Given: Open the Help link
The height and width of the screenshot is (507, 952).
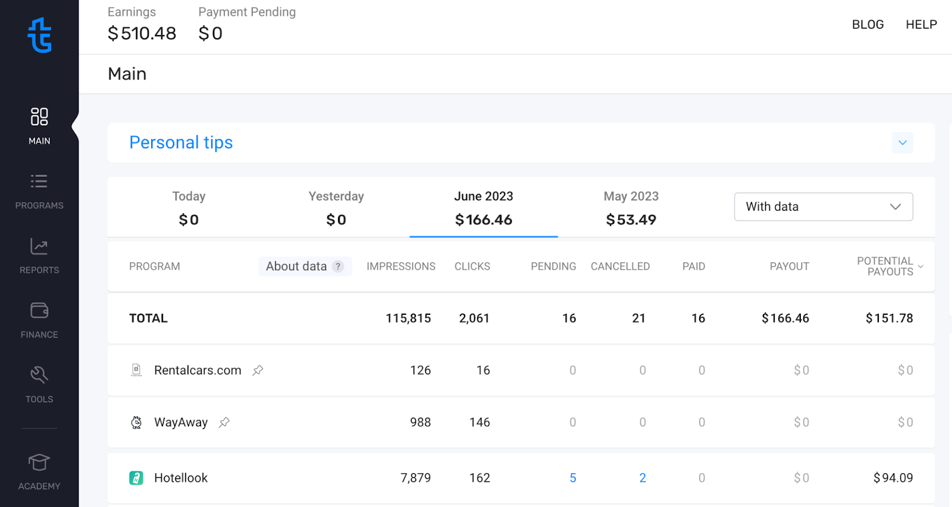Looking at the screenshot, I should point(921,24).
